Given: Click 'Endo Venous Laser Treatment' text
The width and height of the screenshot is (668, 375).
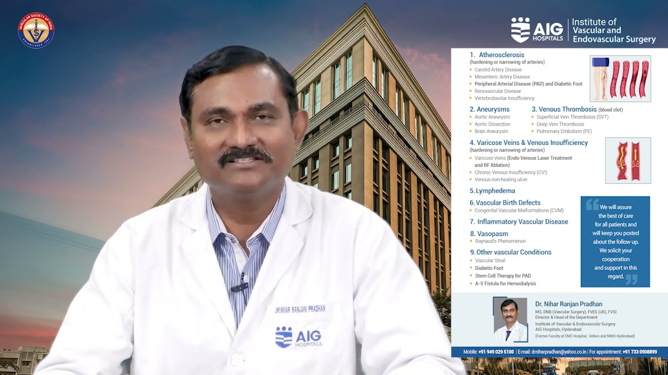Looking at the screenshot, I should coord(540,158).
